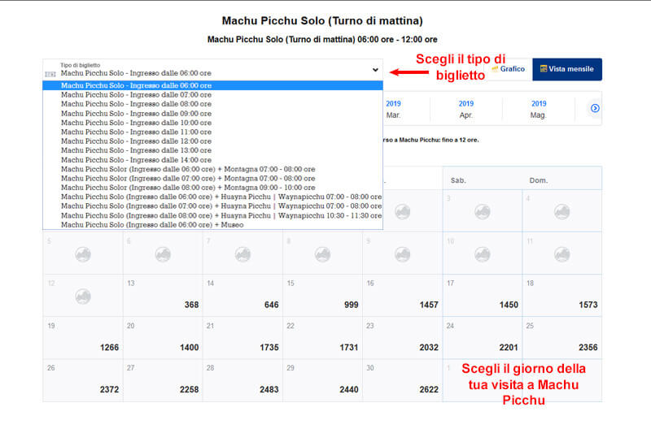The height and width of the screenshot is (433, 651).
Task: Click the unavailable icon on day 3
Action: pos(483,212)
